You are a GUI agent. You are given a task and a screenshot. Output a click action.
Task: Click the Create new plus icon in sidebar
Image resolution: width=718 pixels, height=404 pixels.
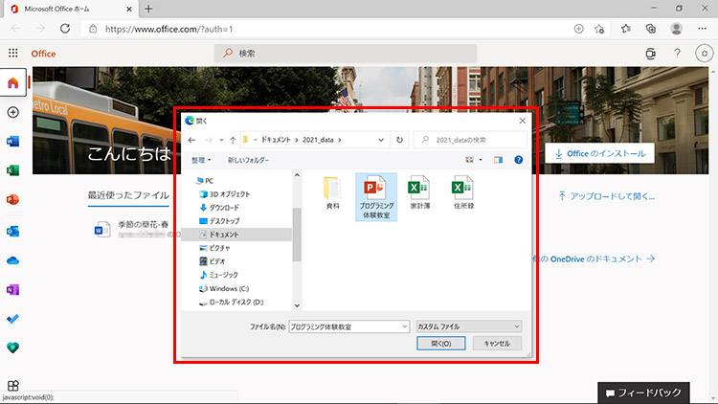(x=12, y=112)
